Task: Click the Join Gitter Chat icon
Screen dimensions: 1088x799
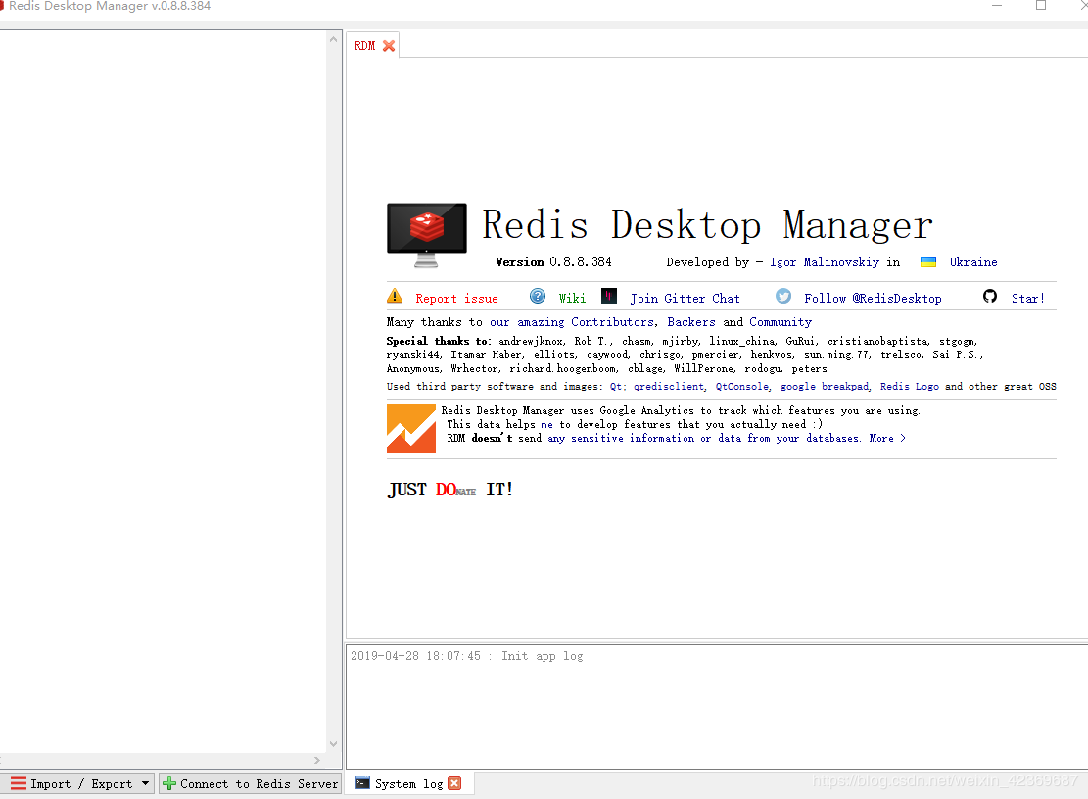Action: pyautogui.click(x=608, y=295)
